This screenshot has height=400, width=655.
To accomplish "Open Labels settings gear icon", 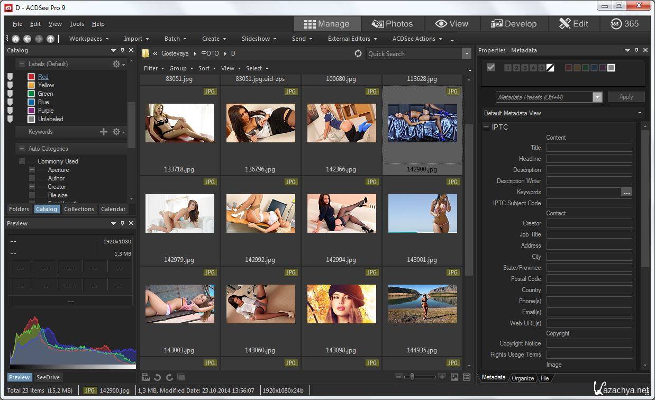I will tap(117, 64).
